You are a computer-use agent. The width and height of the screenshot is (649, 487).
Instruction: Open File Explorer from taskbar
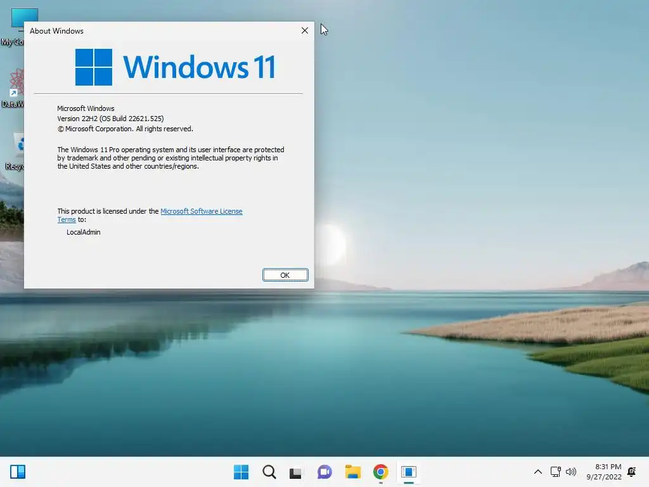[x=352, y=472]
